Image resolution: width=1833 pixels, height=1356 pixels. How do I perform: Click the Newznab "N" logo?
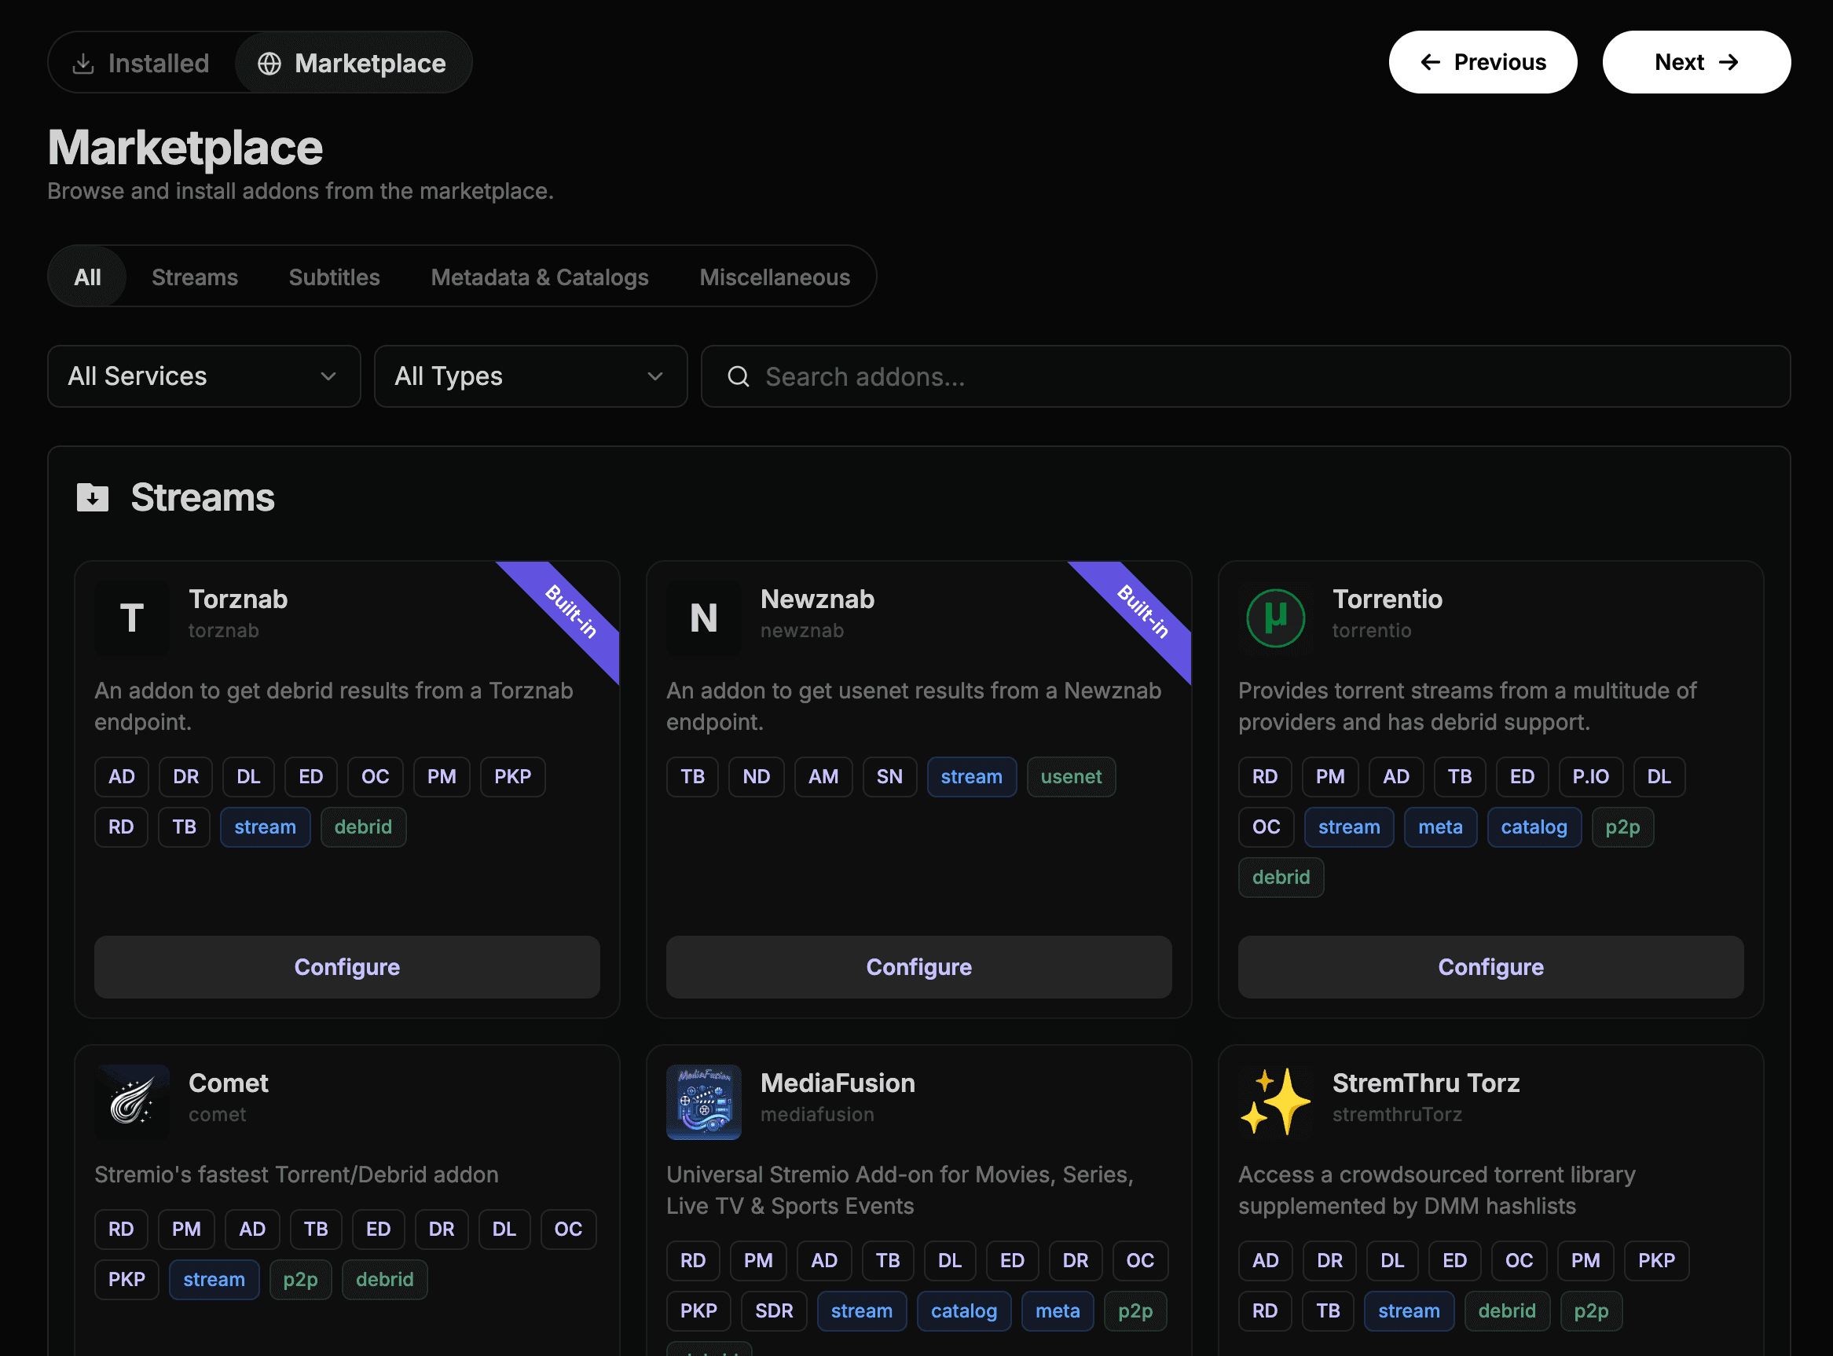coord(703,618)
